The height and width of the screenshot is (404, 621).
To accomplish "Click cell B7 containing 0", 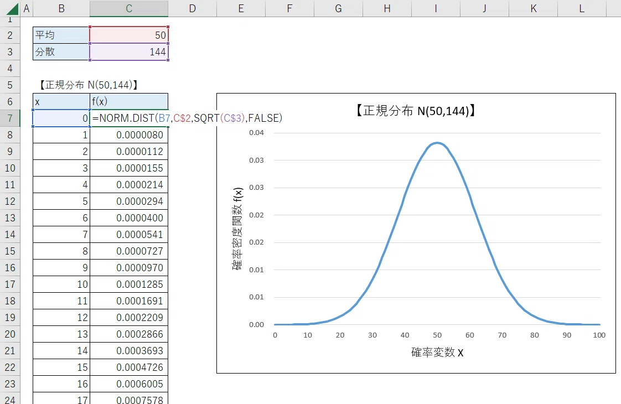I will pyautogui.click(x=61, y=118).
